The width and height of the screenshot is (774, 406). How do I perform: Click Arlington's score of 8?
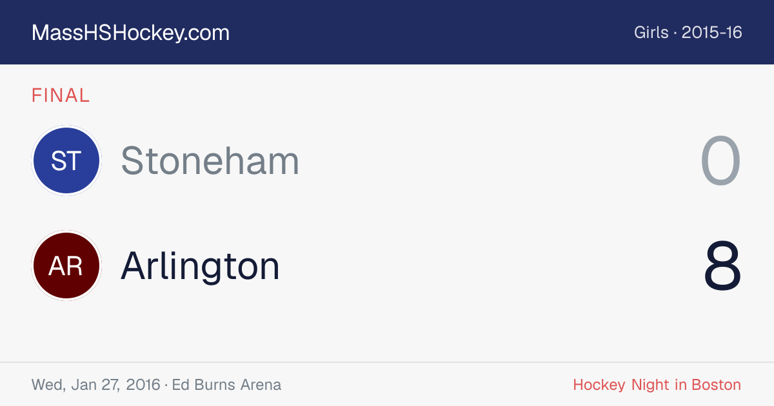[722, 266]
